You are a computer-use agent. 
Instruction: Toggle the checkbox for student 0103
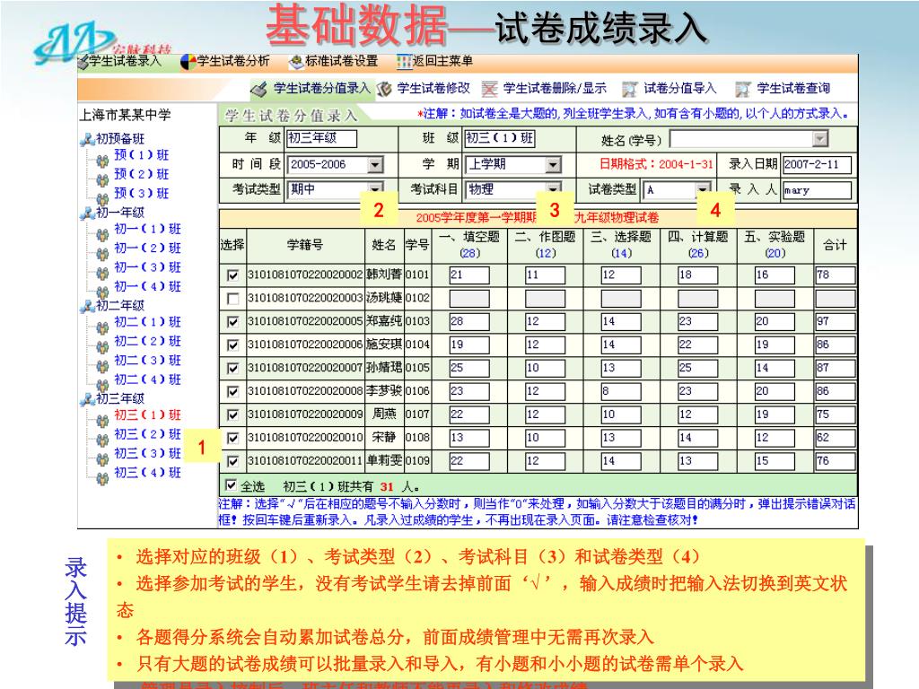pyautogui.click(x=232, y=322)
